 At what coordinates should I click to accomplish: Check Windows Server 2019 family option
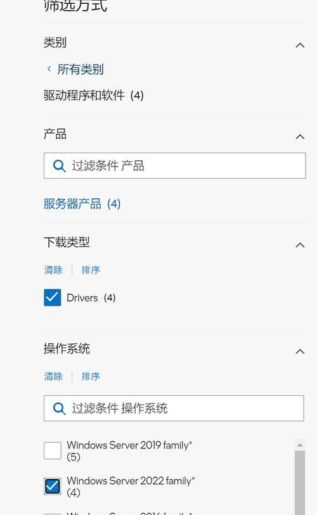[52, 450]
